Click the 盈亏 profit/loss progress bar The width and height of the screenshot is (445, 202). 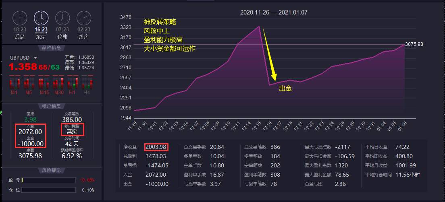[48, 180]
